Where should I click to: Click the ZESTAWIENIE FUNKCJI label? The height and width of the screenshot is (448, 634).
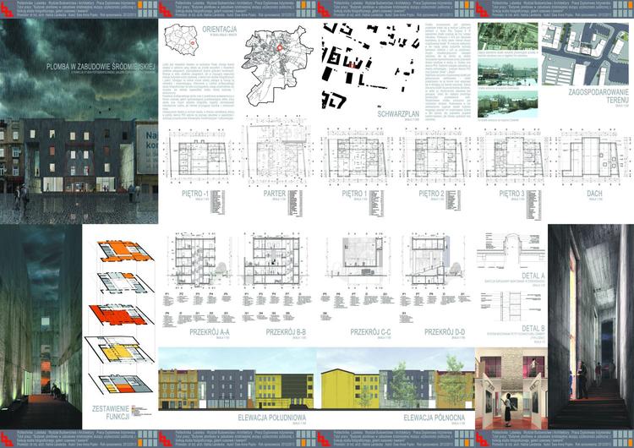(111, 412)
